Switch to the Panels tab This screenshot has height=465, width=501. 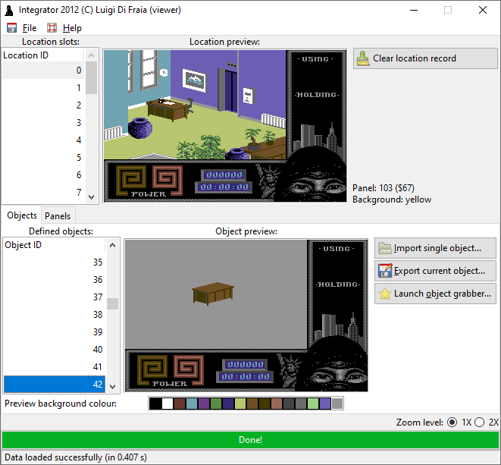pos(58,216)
